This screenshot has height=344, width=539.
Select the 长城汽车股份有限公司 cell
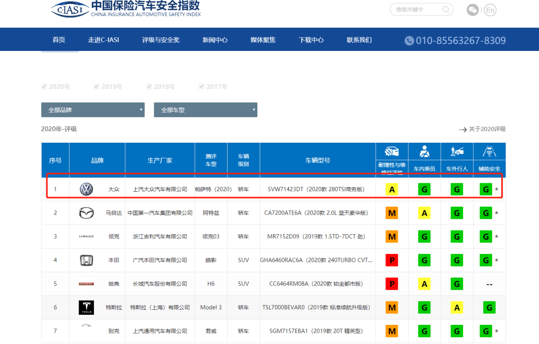[160, 284]
